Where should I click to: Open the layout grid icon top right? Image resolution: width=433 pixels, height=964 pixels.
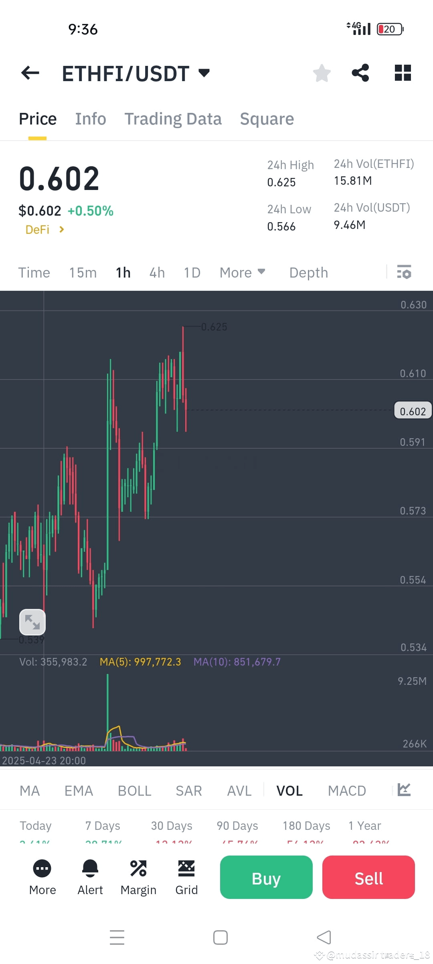point(403,73)
